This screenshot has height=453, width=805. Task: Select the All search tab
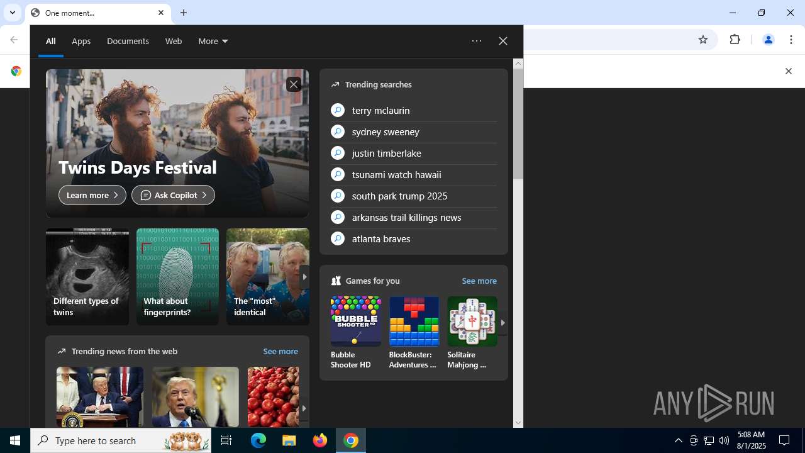[x=51, y=41]
